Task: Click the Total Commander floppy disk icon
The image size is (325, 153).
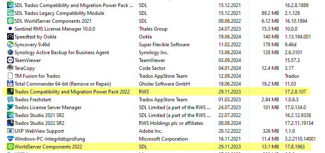Action: tap(10, 84)
